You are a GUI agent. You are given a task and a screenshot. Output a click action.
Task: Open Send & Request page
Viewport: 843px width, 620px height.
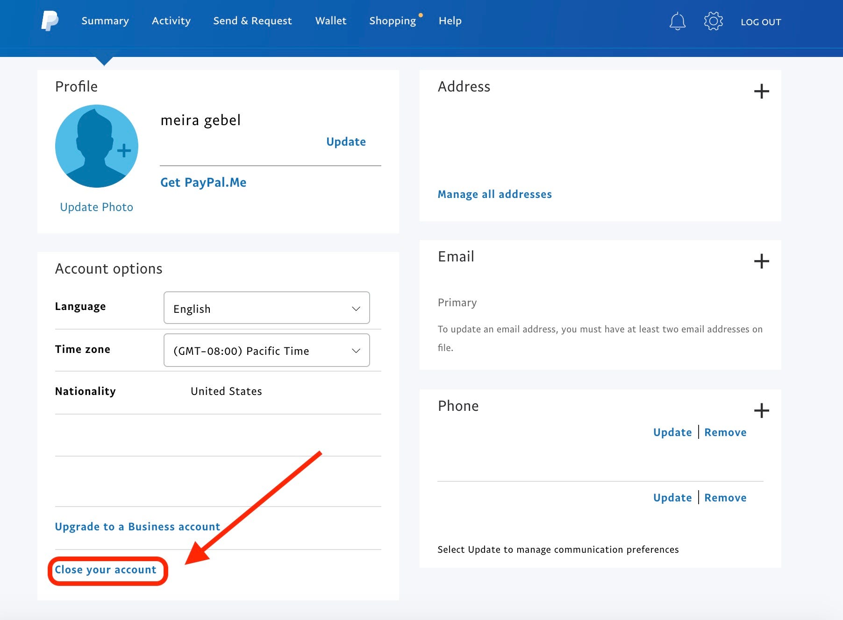[252, 21]
